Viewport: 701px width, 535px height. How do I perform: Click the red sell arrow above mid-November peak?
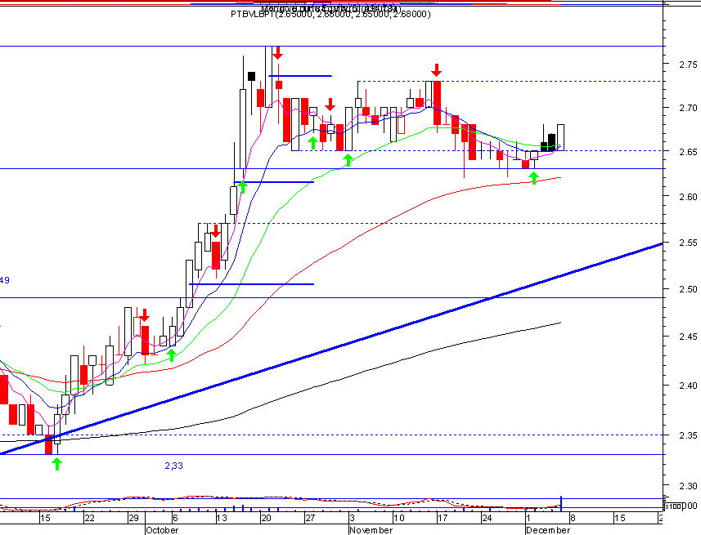tap(436, 69)
